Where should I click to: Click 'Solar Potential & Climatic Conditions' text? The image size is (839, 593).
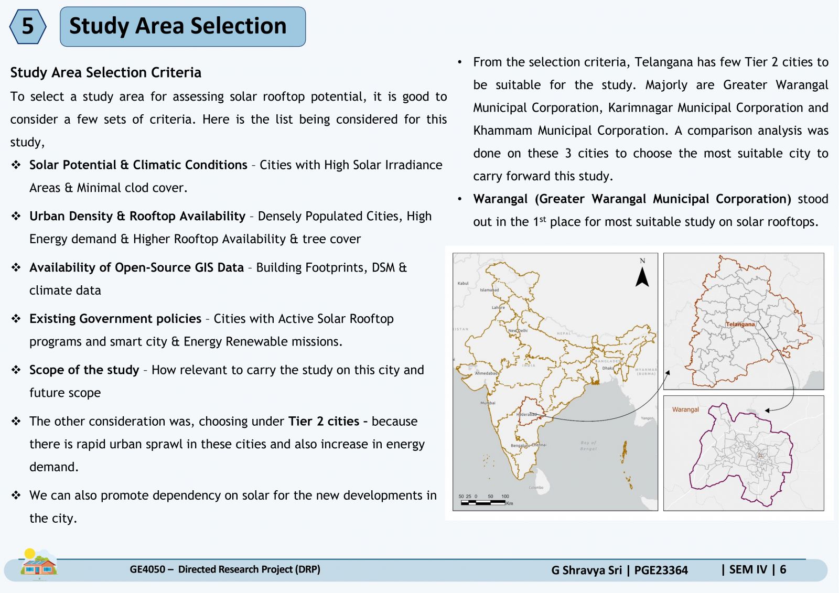point(138,165)
